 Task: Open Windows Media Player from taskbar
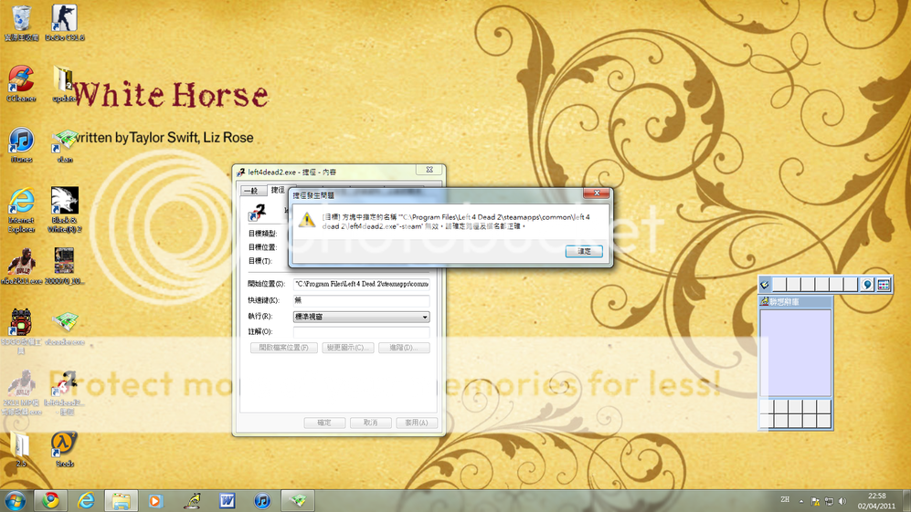(x=155, y=500)
